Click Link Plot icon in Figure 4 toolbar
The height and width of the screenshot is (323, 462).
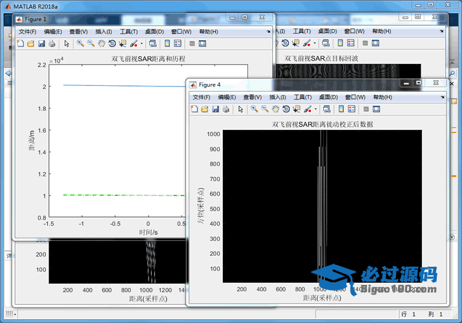(326, 109)
